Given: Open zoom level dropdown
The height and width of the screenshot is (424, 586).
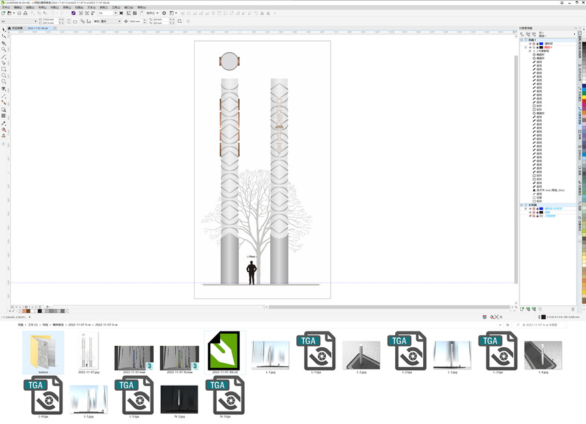Looking at the screenshot, I should click(115, 13).
